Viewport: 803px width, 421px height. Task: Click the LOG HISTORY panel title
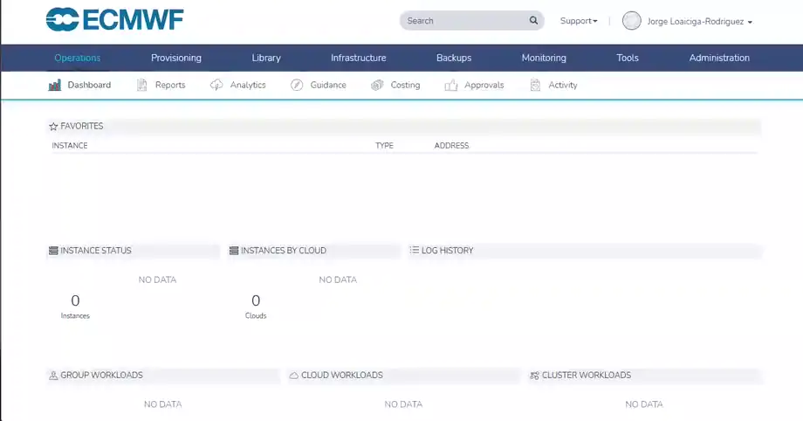pyautogui.click(x=447, y=251)
